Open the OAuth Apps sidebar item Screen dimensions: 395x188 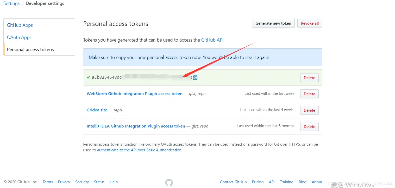click(x=39, y=37)
